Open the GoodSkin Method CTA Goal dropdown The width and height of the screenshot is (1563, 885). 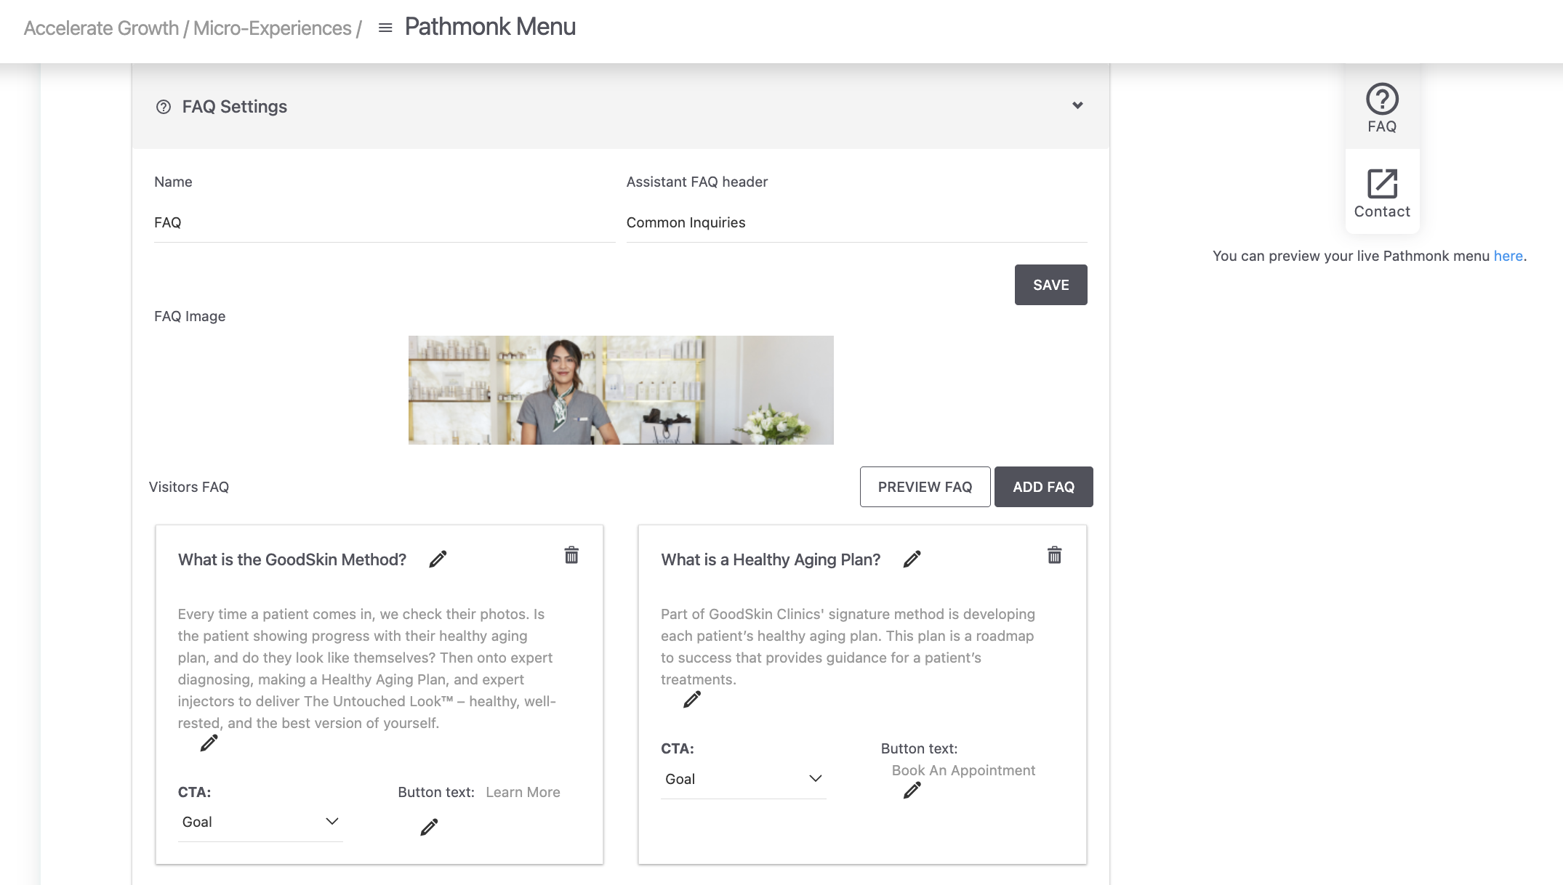pos(260,822)
